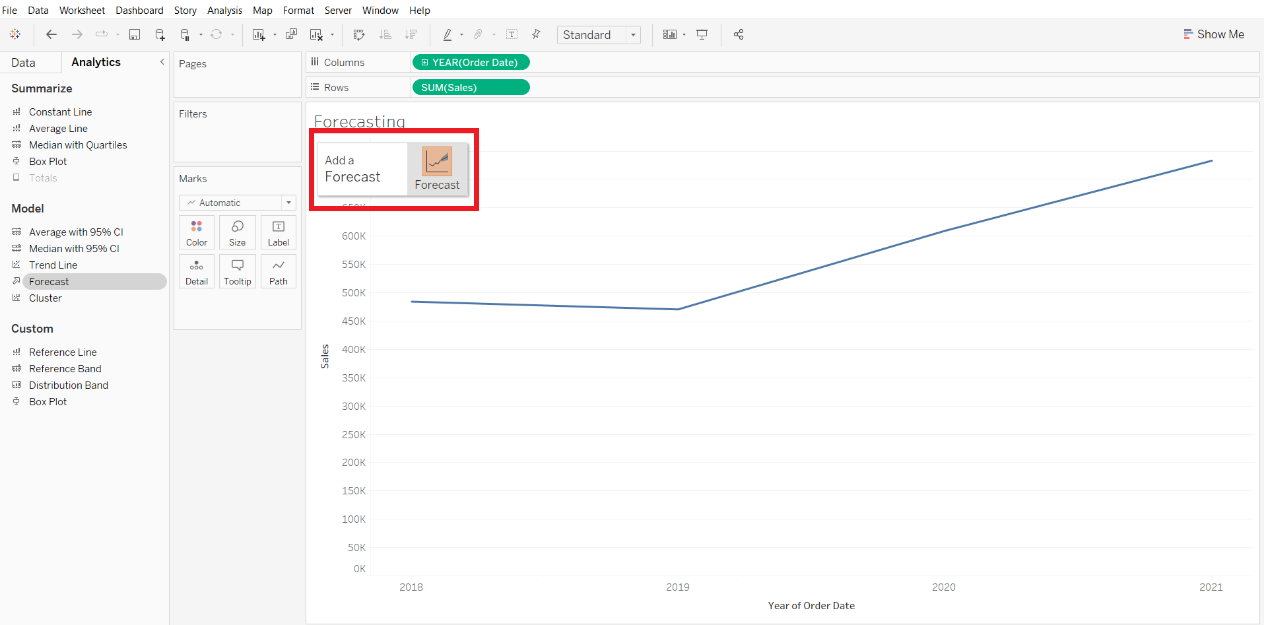The width and height of the screenshot is (1264, 625).
Task: Add a new data source
Action: point(160,34)
